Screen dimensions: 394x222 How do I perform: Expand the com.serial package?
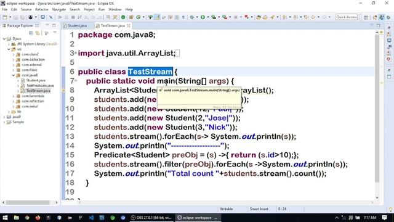coord(14,107)
